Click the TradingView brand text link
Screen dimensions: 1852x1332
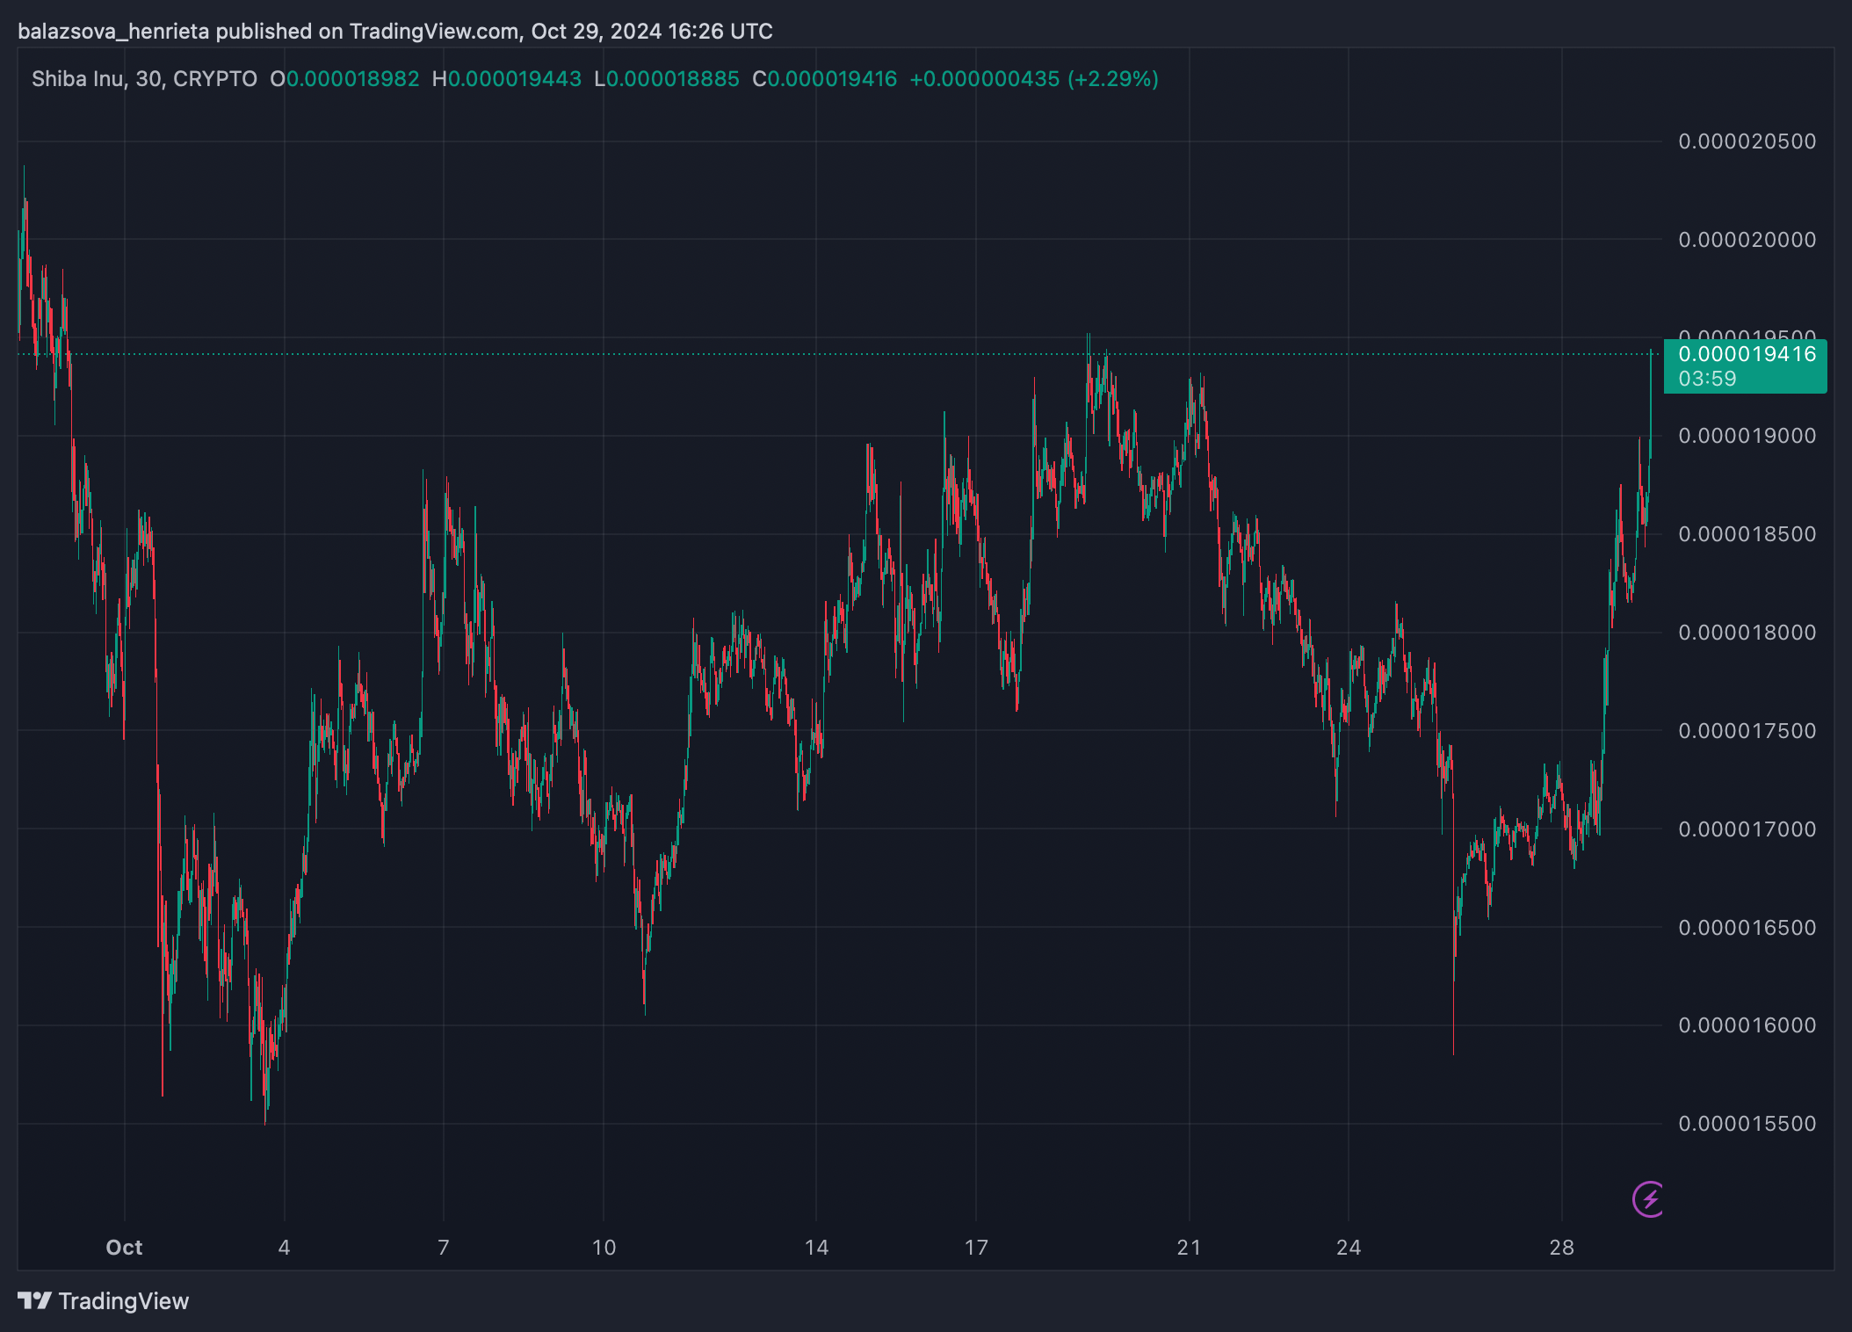[x=124, y=1301]
